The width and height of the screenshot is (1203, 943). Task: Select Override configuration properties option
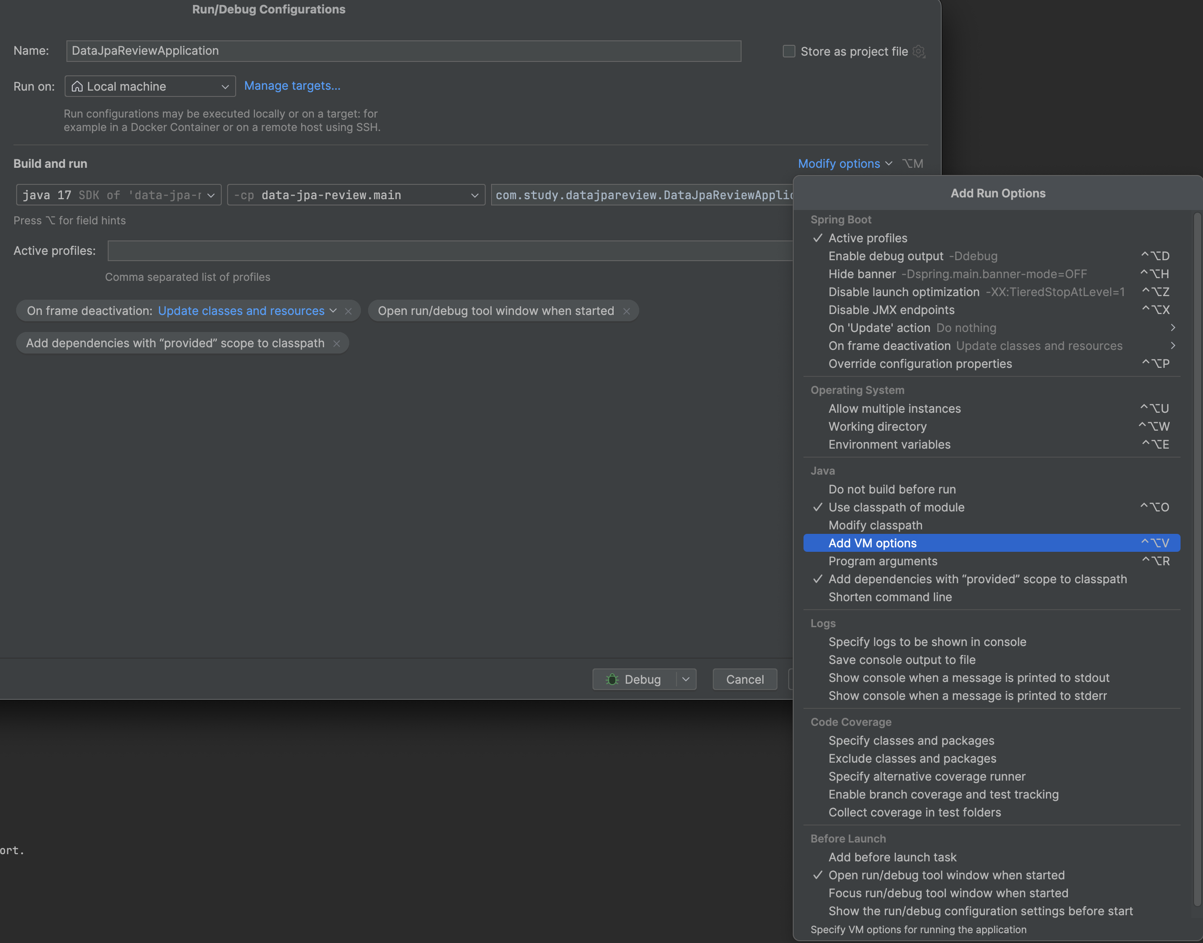click(x=992, y=364)
